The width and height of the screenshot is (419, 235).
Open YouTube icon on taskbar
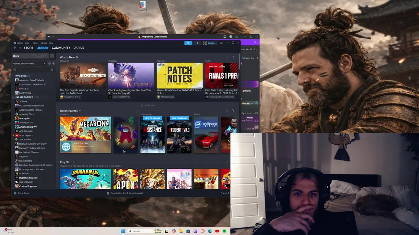pos(217,231)
